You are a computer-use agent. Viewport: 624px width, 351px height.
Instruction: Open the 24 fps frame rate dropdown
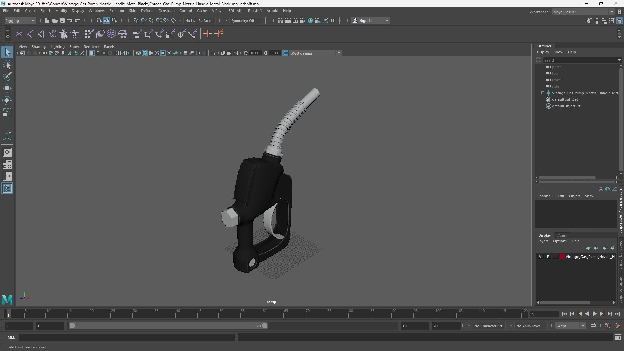pos(570,326)
